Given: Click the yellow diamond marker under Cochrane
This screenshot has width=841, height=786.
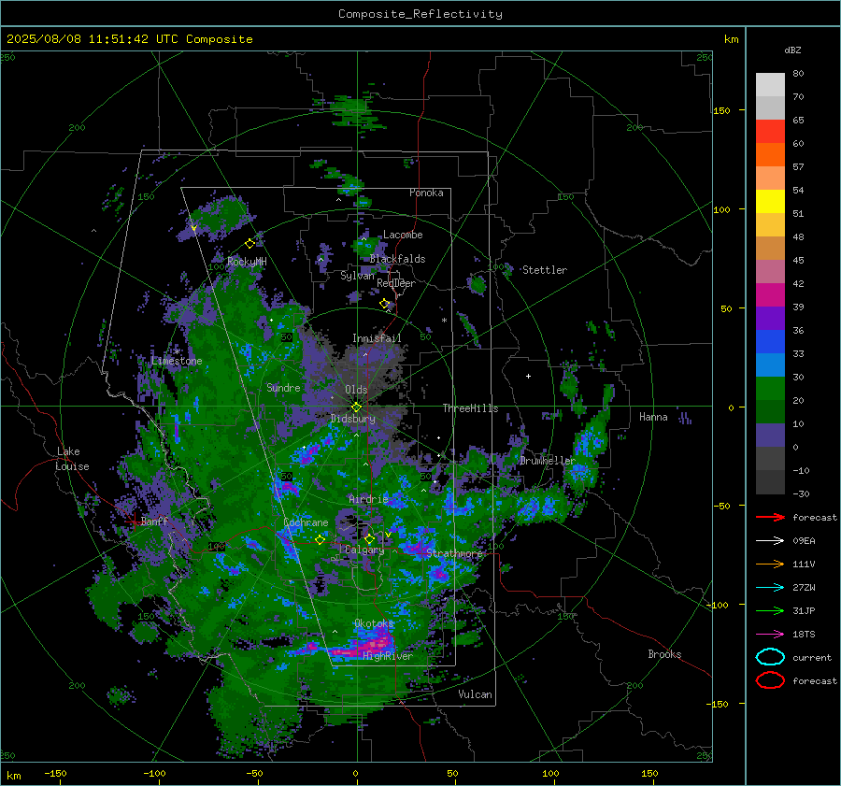Looking at the screenshot, I should pyautogui.click(x=320, y=539).
